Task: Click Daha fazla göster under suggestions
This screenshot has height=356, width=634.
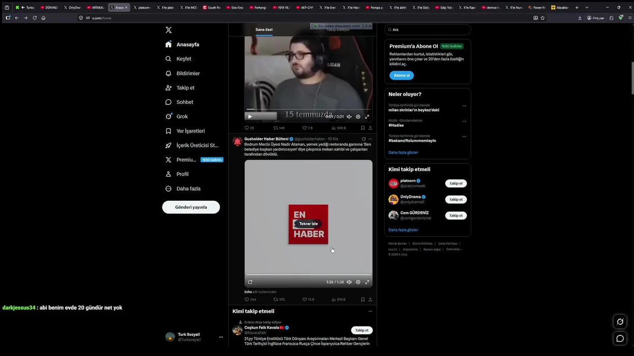Action: [403, 230]
